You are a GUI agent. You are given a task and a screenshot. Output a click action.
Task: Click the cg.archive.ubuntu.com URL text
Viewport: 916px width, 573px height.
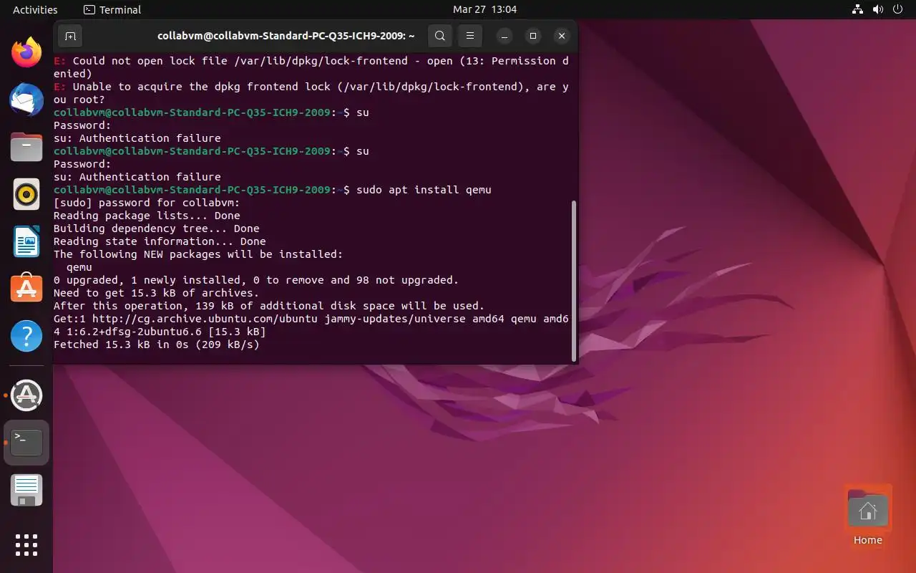[x=205, y=319]
